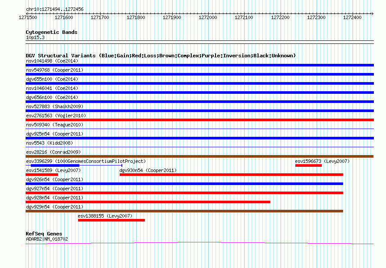Image resolution: width=386 pixels, height=268 pixels.
Task: Click the RefSeq Genes track title
Action: (x=44, y=234)
